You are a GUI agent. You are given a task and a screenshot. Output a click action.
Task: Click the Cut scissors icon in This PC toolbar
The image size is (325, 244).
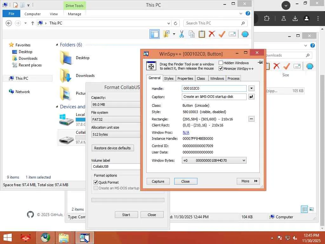[x=182, y=34]
